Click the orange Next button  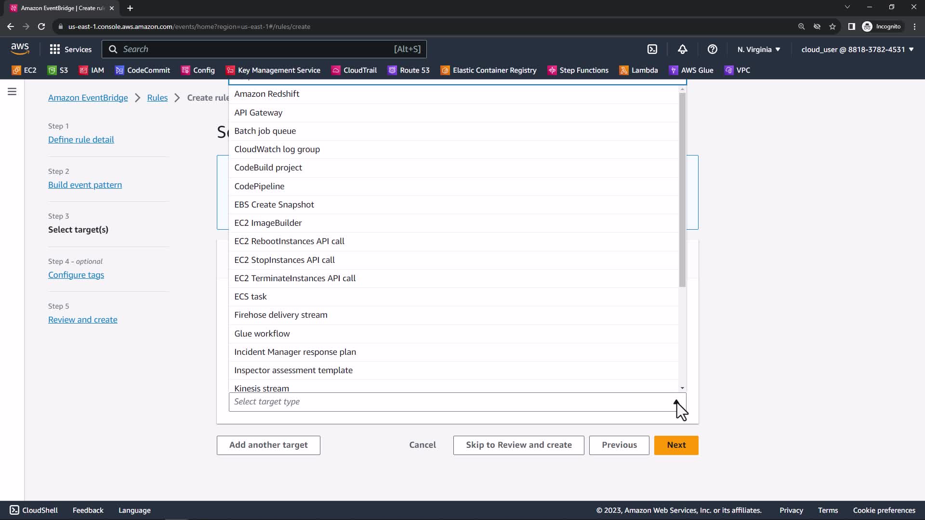(676, 445)
